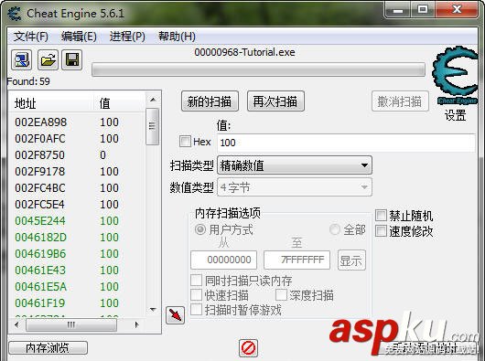
Task: Toggle the 快速扫描 checkbox
Action: click(x=197, y=294)
